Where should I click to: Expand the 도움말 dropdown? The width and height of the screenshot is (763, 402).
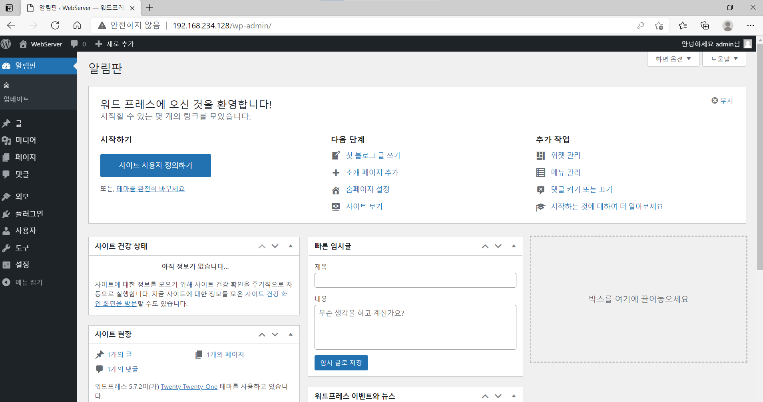tap(724, 59)
